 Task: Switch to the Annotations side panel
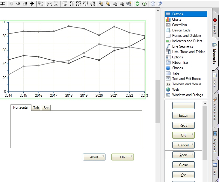(x=215, y=109)
